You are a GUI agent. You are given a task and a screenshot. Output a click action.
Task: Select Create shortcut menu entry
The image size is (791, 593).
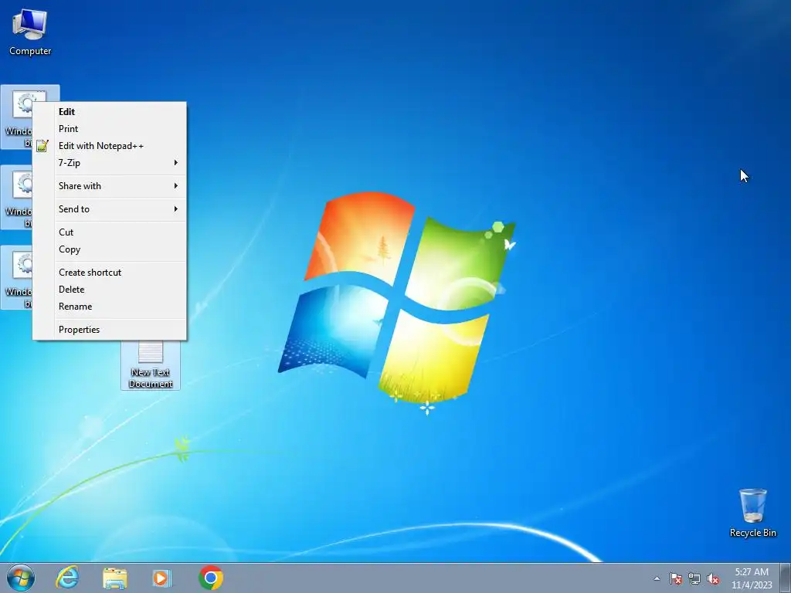point(110,273)
